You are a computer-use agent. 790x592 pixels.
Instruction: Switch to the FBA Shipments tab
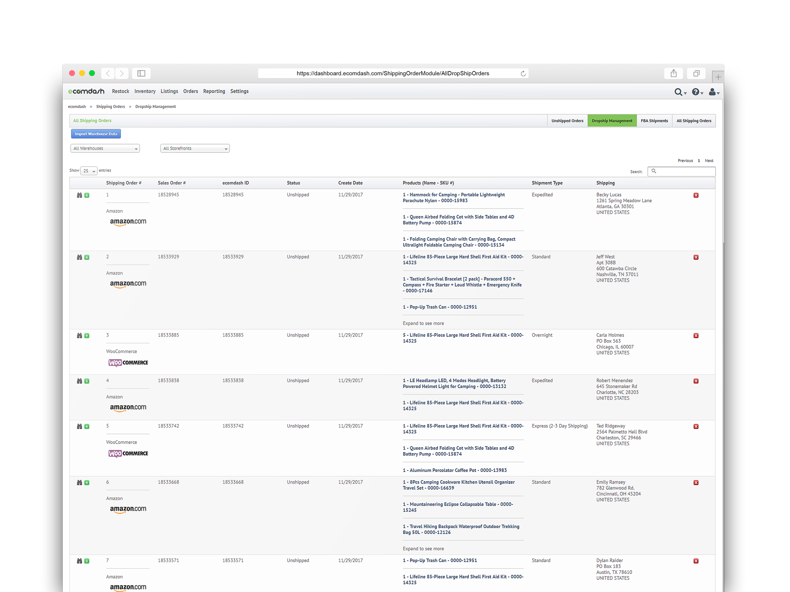(x=654, y=121)
